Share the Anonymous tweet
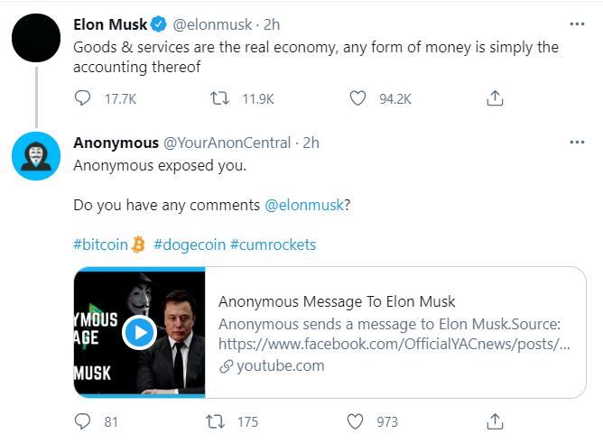Image resolution: width=603 pixels, height=443 pixels. pos(495,421)
